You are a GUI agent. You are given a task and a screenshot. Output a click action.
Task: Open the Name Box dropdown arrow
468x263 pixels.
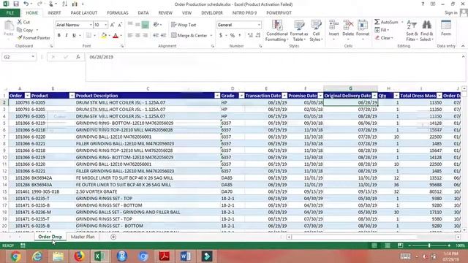(33, 57)
